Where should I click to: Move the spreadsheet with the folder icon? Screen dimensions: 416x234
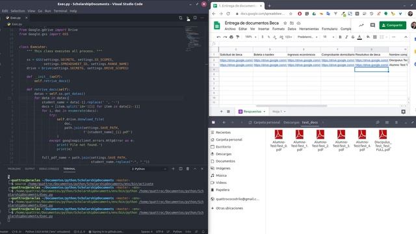pos(292,23)
